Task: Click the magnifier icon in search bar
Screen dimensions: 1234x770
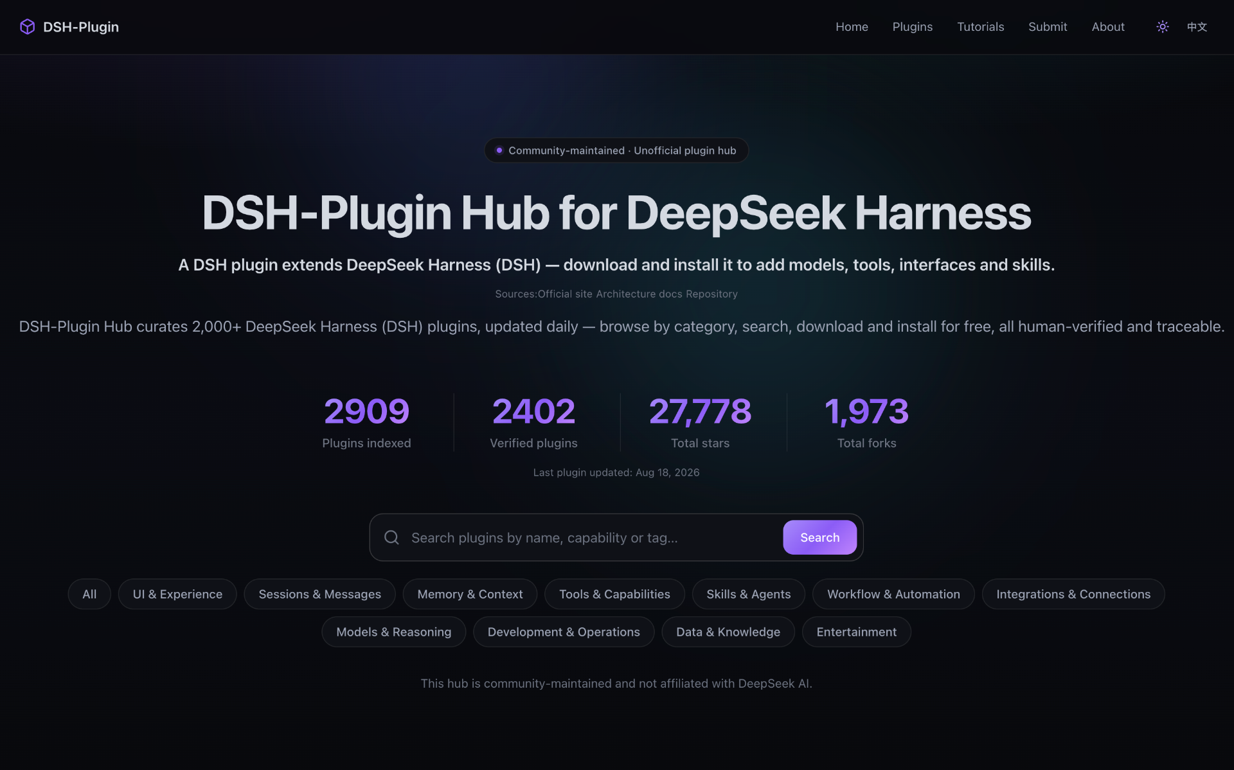Action: click(391, 537)
